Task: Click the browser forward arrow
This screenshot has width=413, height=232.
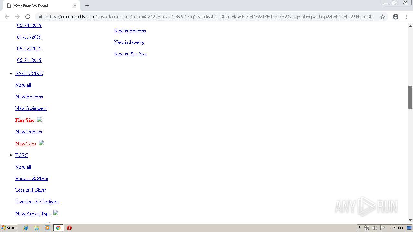Action: pyautogui.click(x=17, y=17)
